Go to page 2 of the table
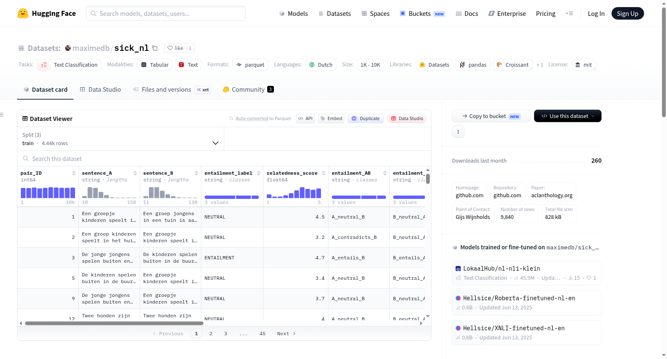667x359 pixels. tap(211, 334)
